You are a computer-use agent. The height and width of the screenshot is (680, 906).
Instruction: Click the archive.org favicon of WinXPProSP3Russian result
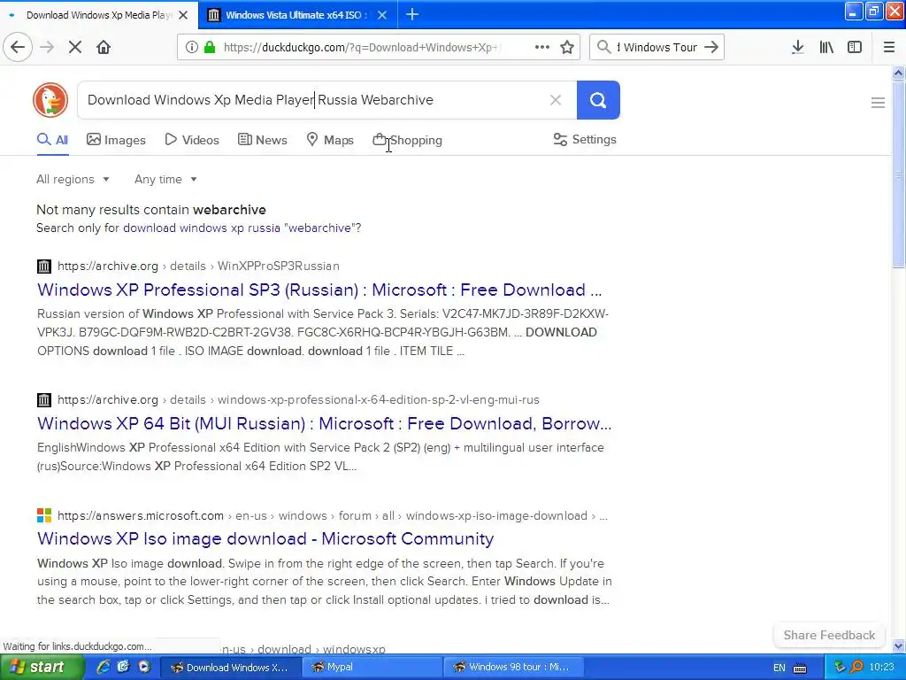[x=44, y=266]
